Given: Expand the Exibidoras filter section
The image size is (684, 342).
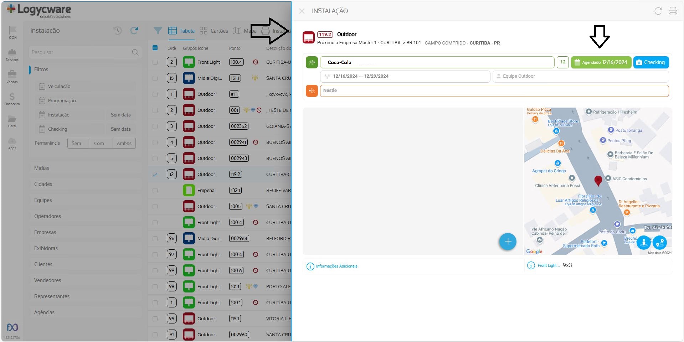Looking at the screenshot, I should [x=86, y=248].
